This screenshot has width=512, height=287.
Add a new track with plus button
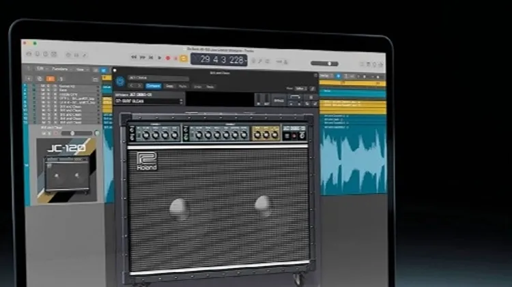(29, 78)
